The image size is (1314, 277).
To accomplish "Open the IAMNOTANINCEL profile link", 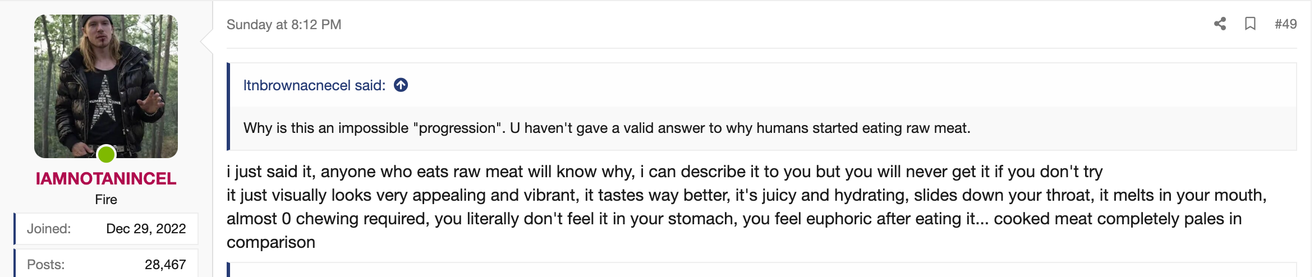I will (x=106, y=178).
